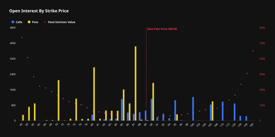Screen dimensions: 275x137
Task: Click the blue call bar at strike 100
Action: (x=193, y=109)
